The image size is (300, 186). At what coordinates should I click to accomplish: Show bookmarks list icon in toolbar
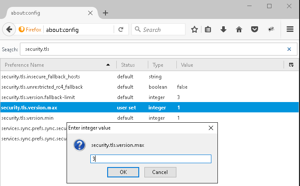click(x=208, y=29)
